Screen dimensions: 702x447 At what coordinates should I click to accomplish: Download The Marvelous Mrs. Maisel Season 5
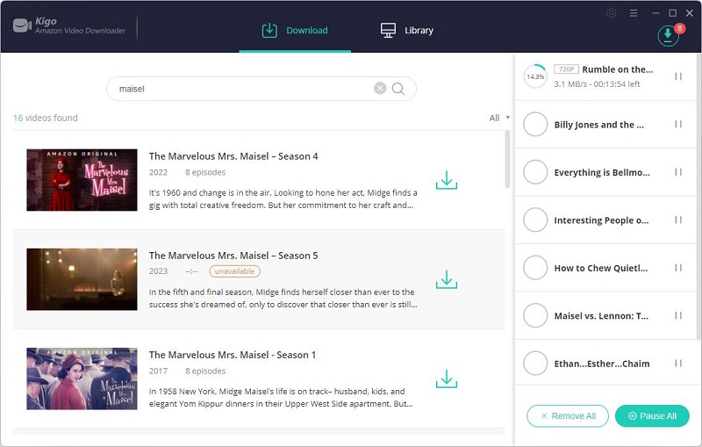coord(447,279)
